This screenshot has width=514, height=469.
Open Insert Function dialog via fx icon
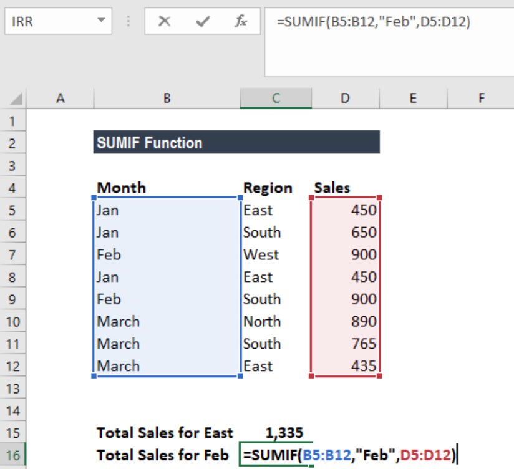pos(241,21)
